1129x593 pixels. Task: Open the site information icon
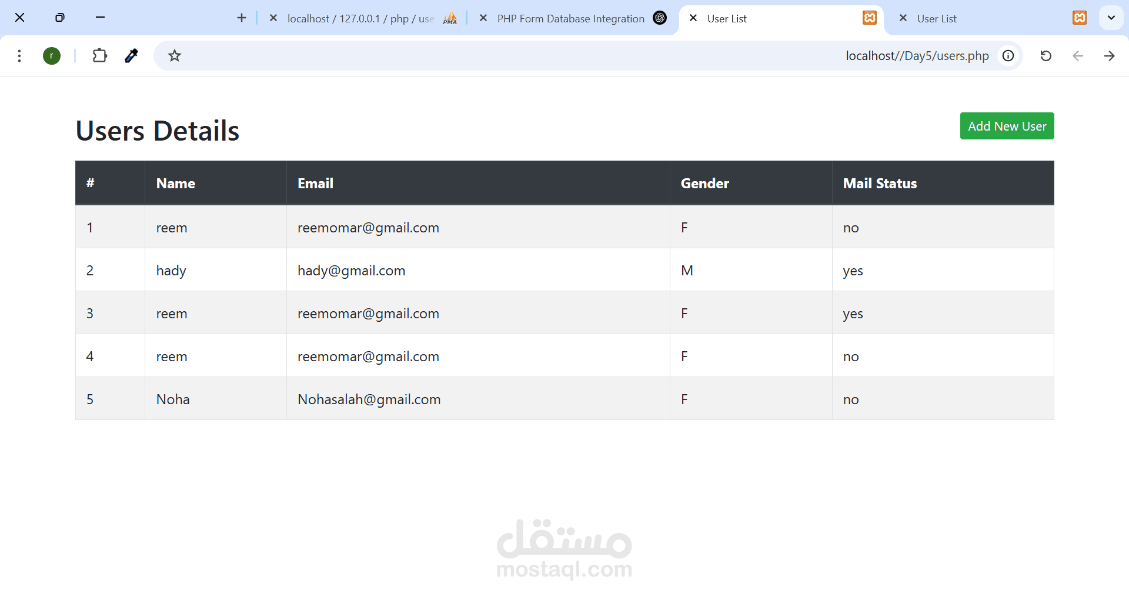click(1008, 55)
